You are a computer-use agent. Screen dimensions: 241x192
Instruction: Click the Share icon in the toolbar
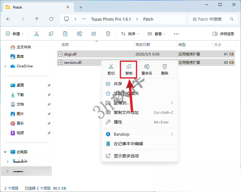click(x=94, y=34)
